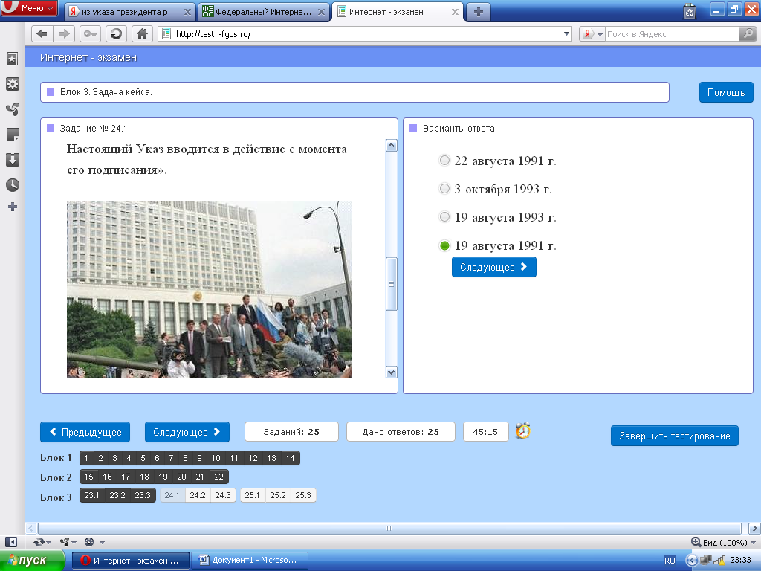Go to question 23.1 in Блок 3
761x571 pixels.
(x=91, y=495)
